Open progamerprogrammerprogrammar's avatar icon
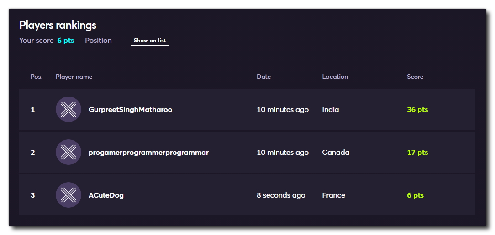Screen dimensions: 495x235 [x=68, y=152]
